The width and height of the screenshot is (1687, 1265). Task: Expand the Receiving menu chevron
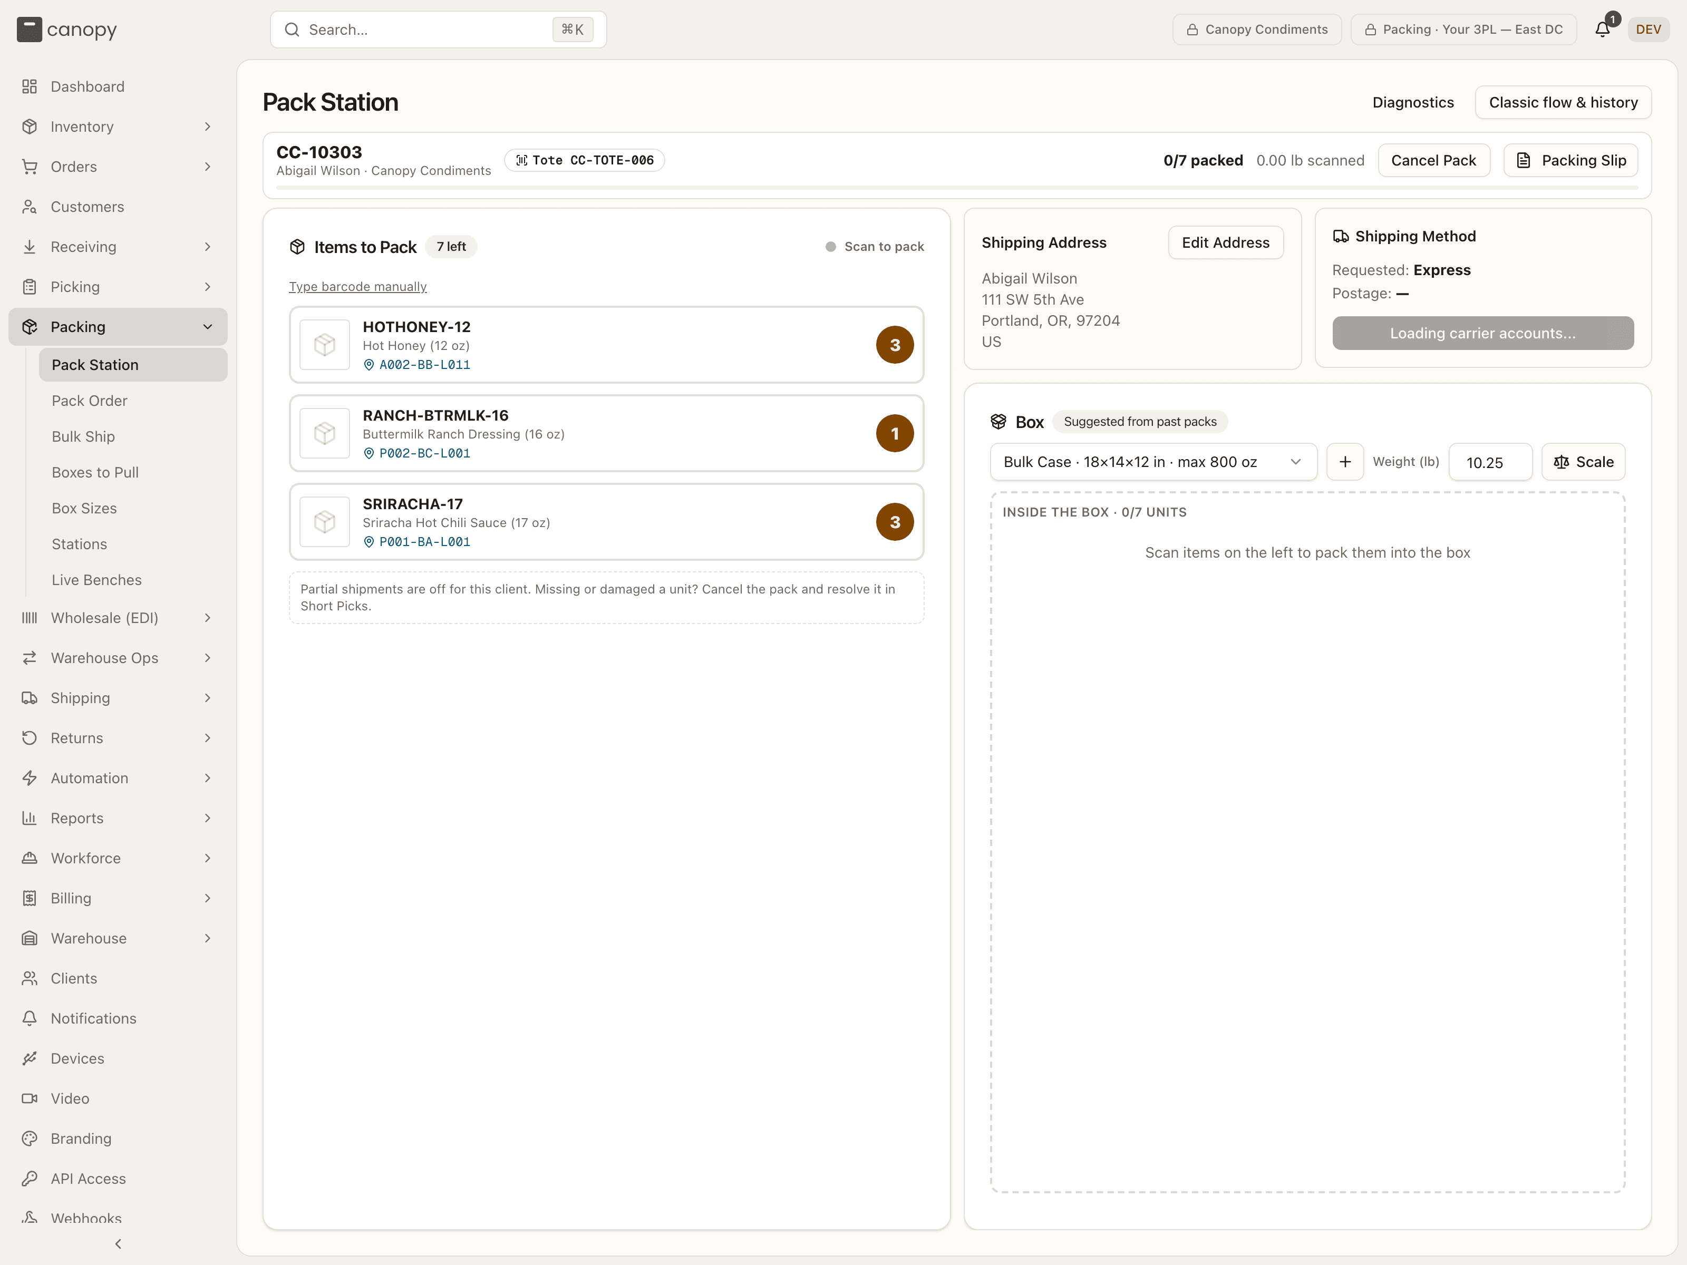207,246
